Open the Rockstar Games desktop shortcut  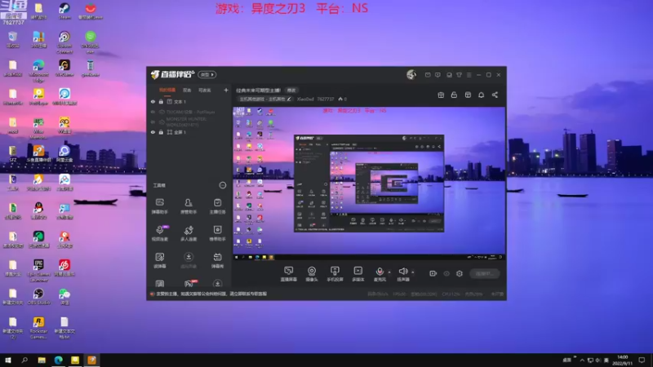(x=38, y=328)
